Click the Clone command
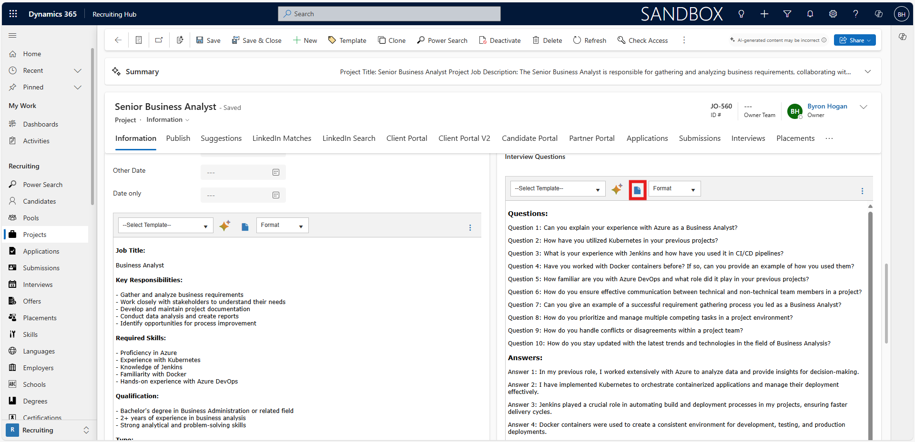 [x=392, y=40]
